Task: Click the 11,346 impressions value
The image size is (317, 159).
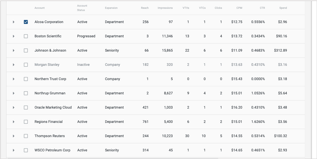Action: pyautogui.click(x=167, y=36)
